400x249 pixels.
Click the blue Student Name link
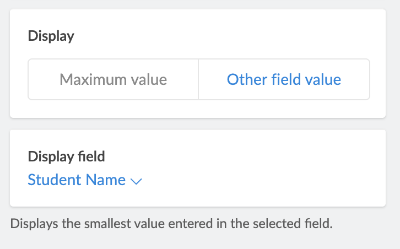[77, 180]
